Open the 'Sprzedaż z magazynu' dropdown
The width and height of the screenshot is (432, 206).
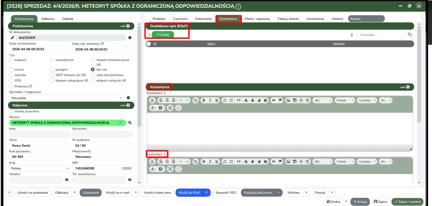pyautogui.click(x=65, y=98)
